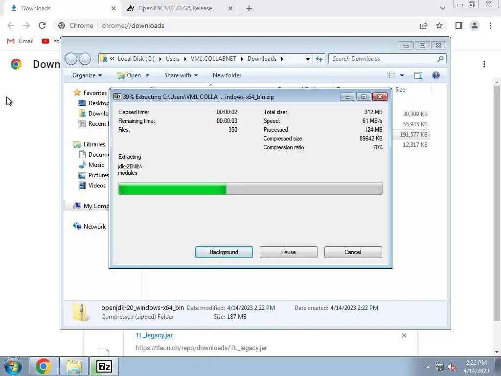Open Organize menu in Explorer
501x376 pixels.
[x=87, y=75]
